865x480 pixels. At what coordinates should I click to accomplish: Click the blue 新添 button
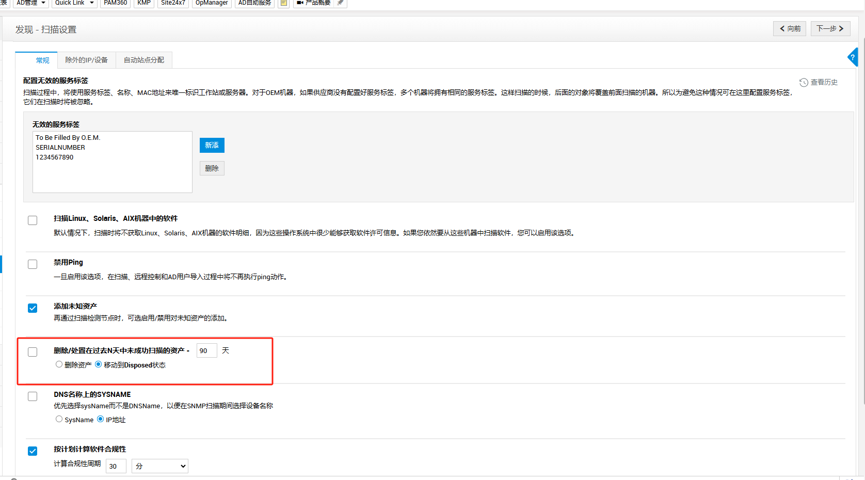212,146
